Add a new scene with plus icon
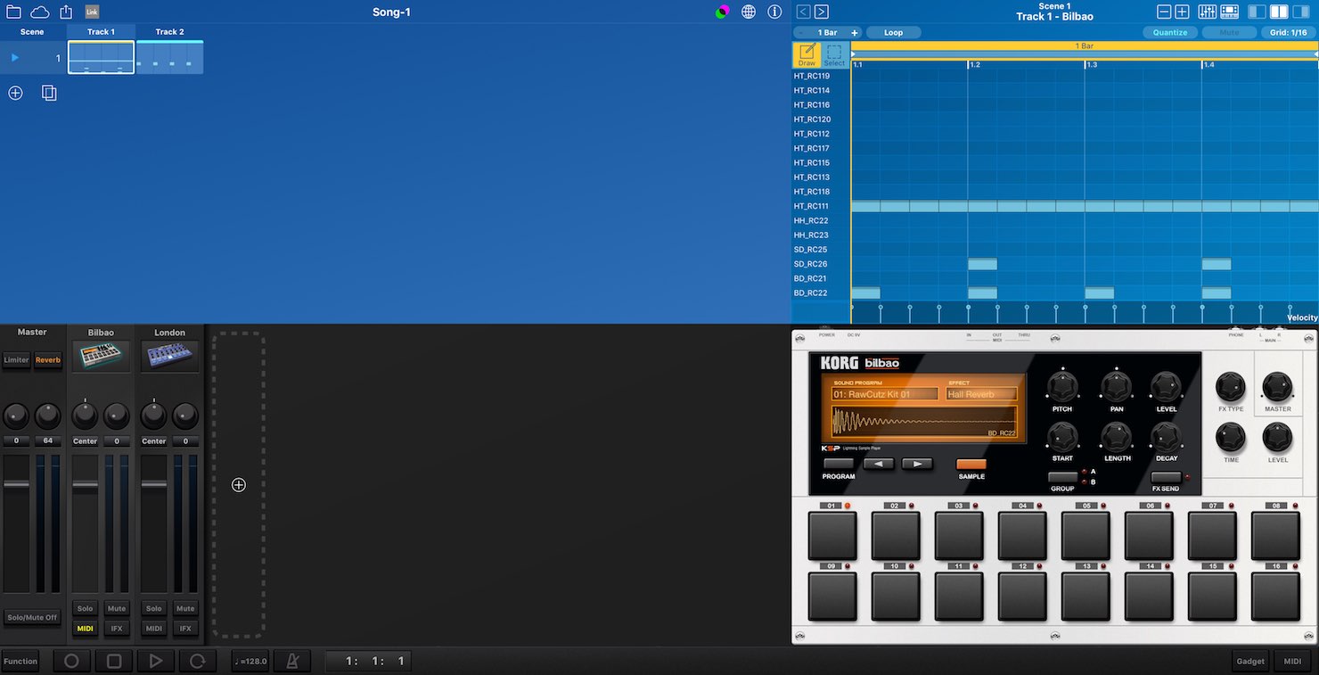Screen dimensions: 1319x675 pos(15,93)
